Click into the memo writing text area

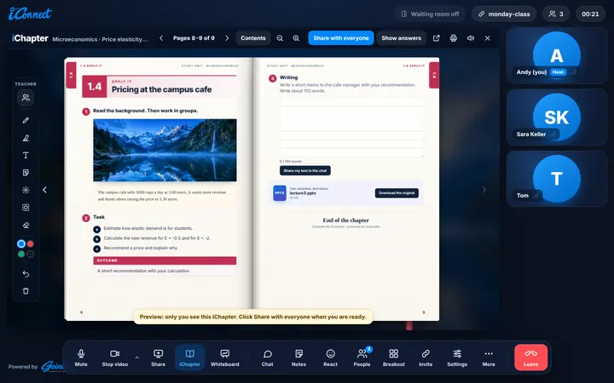pos(351,128)
